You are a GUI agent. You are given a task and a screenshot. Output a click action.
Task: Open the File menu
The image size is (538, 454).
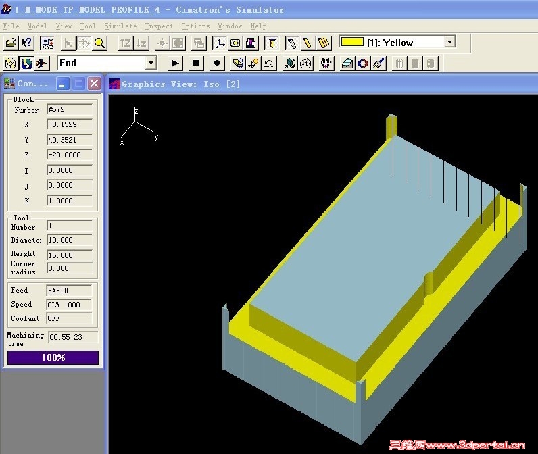(x=11, y=26)
